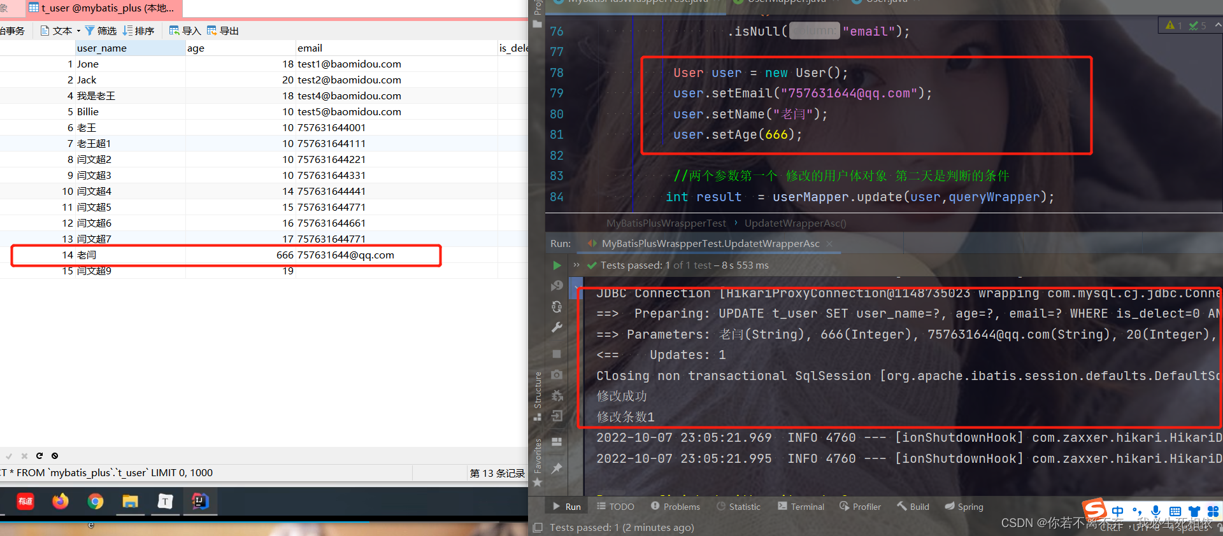Click the status bar tool window toggle icon
Screen dimensions: 1223x536
coord(538,527)
